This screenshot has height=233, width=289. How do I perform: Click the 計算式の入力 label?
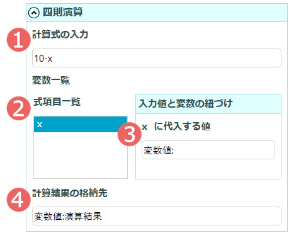click(60, 34)
